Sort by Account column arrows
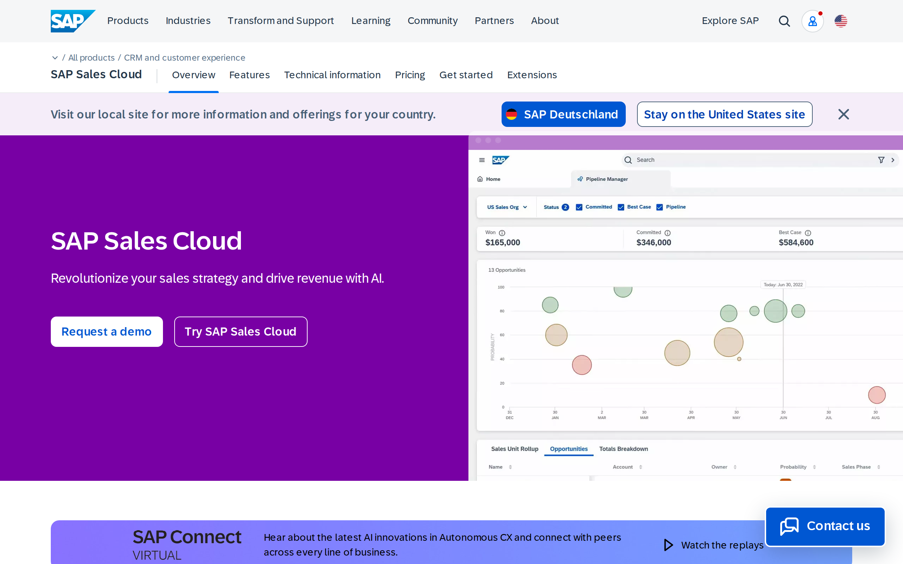 tap(640, 467)
